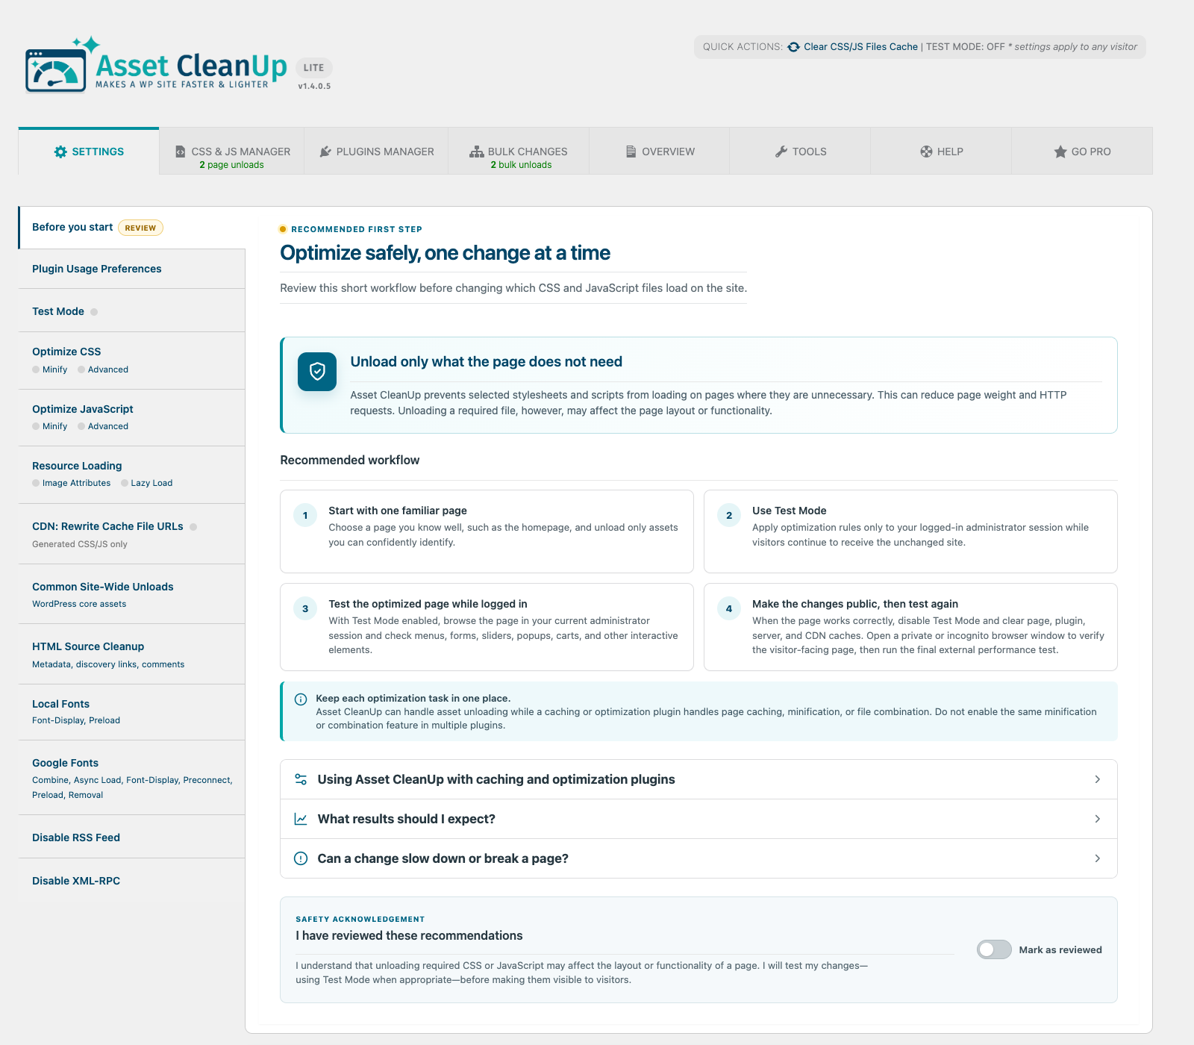Open the Go Pro tab
Viewport: 1194px width, 1045px height.
1082,152
